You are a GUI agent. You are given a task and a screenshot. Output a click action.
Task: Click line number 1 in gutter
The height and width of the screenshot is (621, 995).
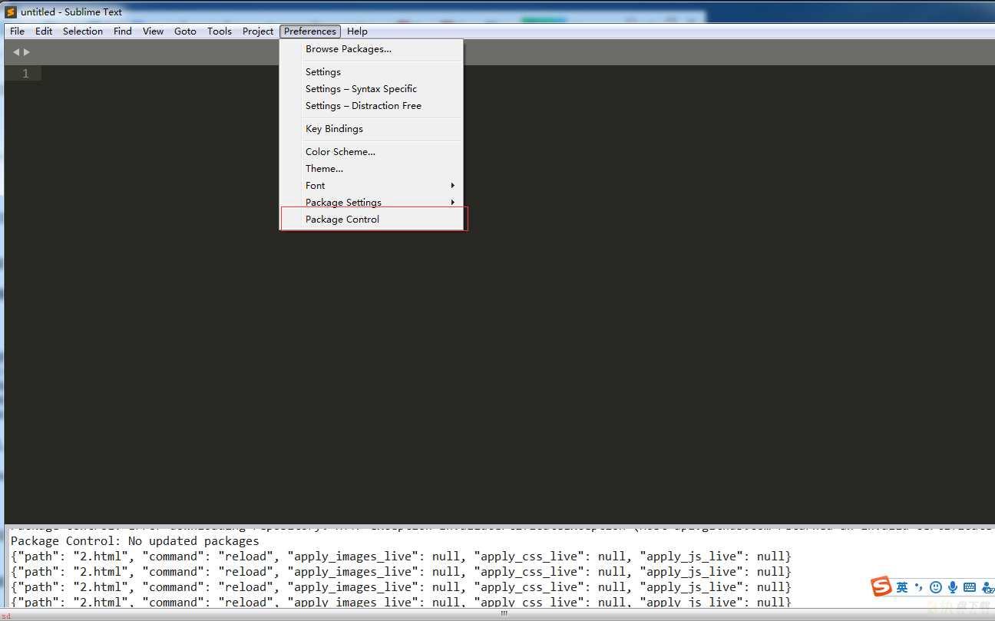coord(25,74)
